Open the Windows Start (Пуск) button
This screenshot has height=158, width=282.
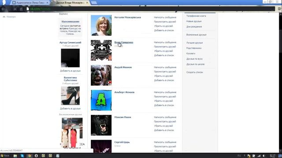click(5, 156)
